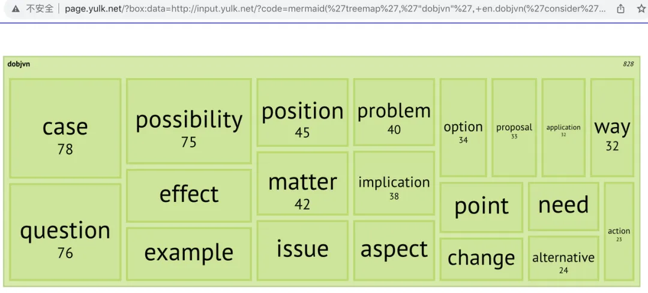Click the 'proposal' treemap cell

point(514,128)
